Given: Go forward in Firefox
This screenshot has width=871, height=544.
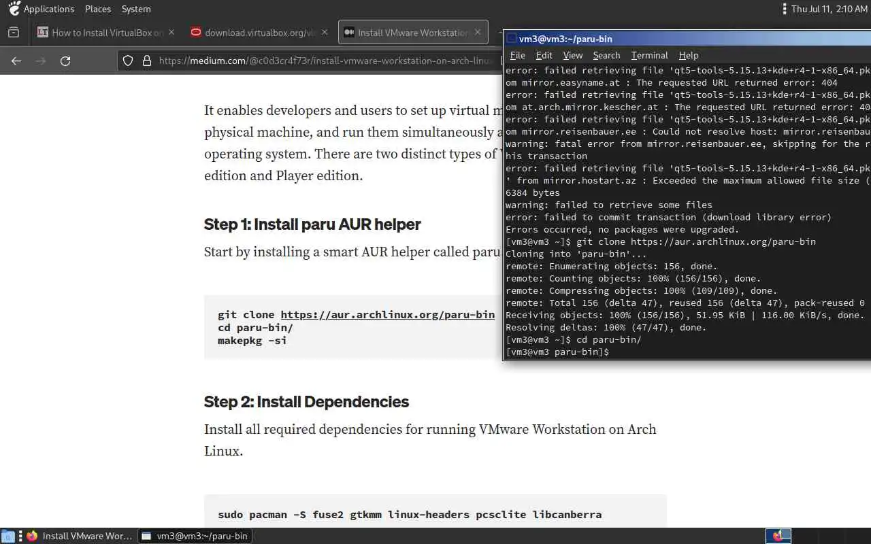Looking at the screenshot, I should [x=41, y=61].
